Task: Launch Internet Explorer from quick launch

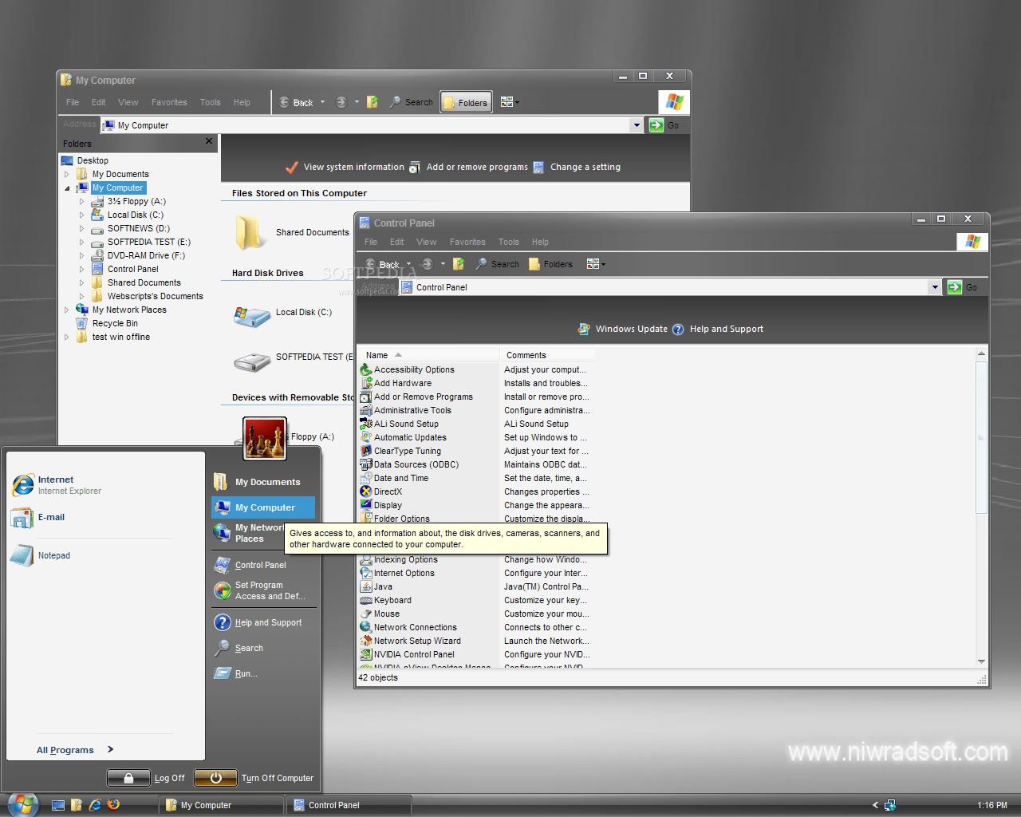Action: click(95, 805)
